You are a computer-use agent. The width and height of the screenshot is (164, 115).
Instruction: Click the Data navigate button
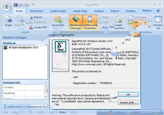[104, 22]
